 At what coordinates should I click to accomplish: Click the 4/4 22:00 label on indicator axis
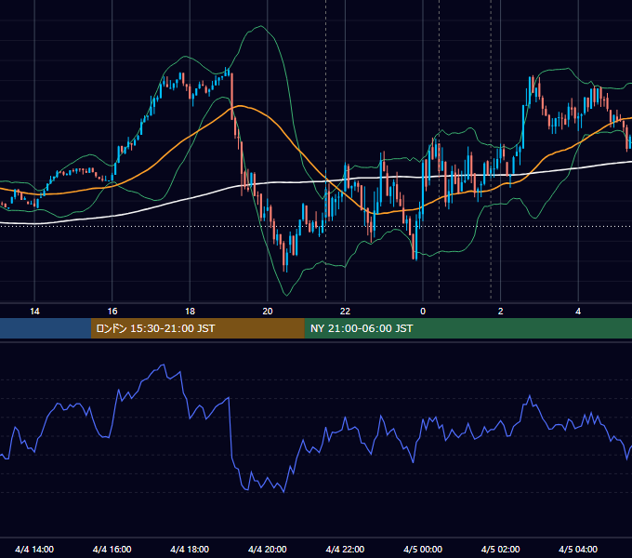(345, 550)
